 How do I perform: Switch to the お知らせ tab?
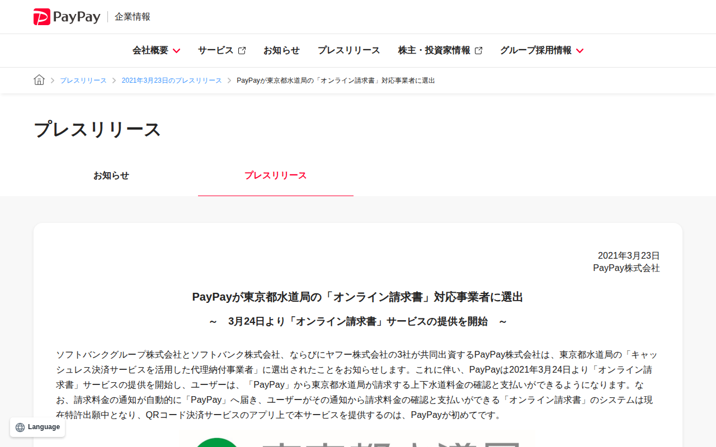(x=111, y=175)
